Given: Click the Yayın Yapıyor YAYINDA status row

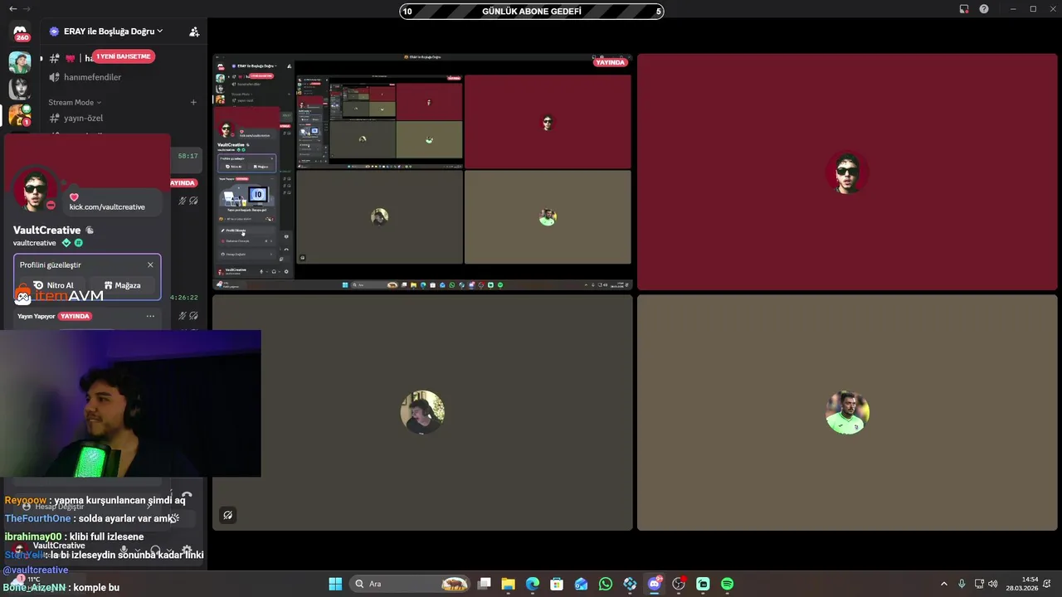Looking at the screenshot, I should click(55, 316).
